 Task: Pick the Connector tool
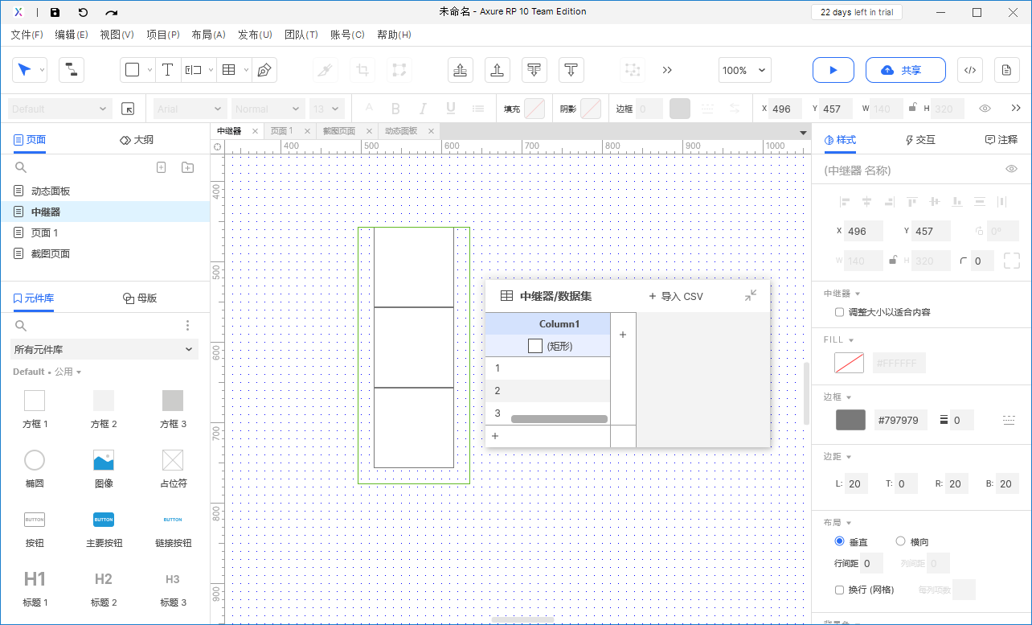coord(72,70)
